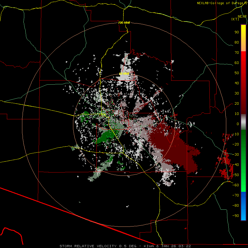
Task: Click the -20 value on velocity scale
Action: pos(236,144)
